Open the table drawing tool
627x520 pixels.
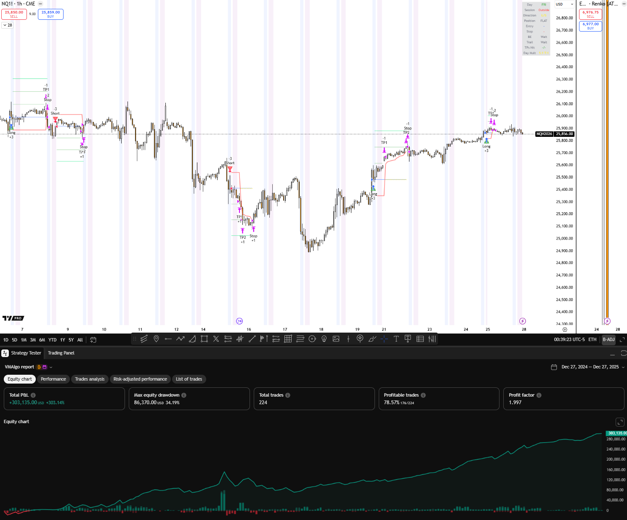pyautogui.click(x=420, y=339)
